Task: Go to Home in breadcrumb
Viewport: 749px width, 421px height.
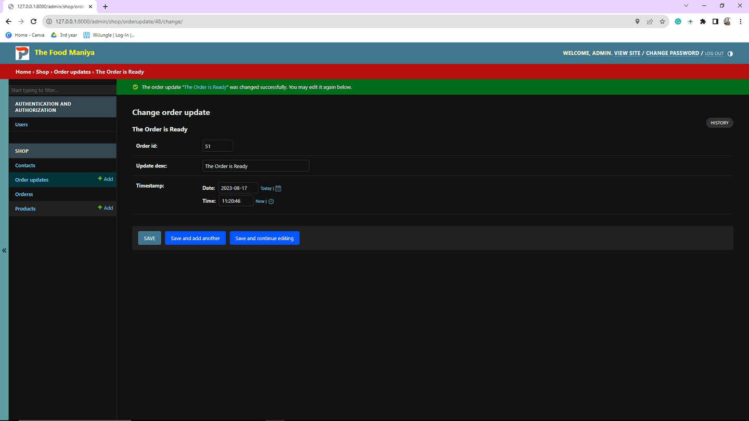Action: point(23,72)
